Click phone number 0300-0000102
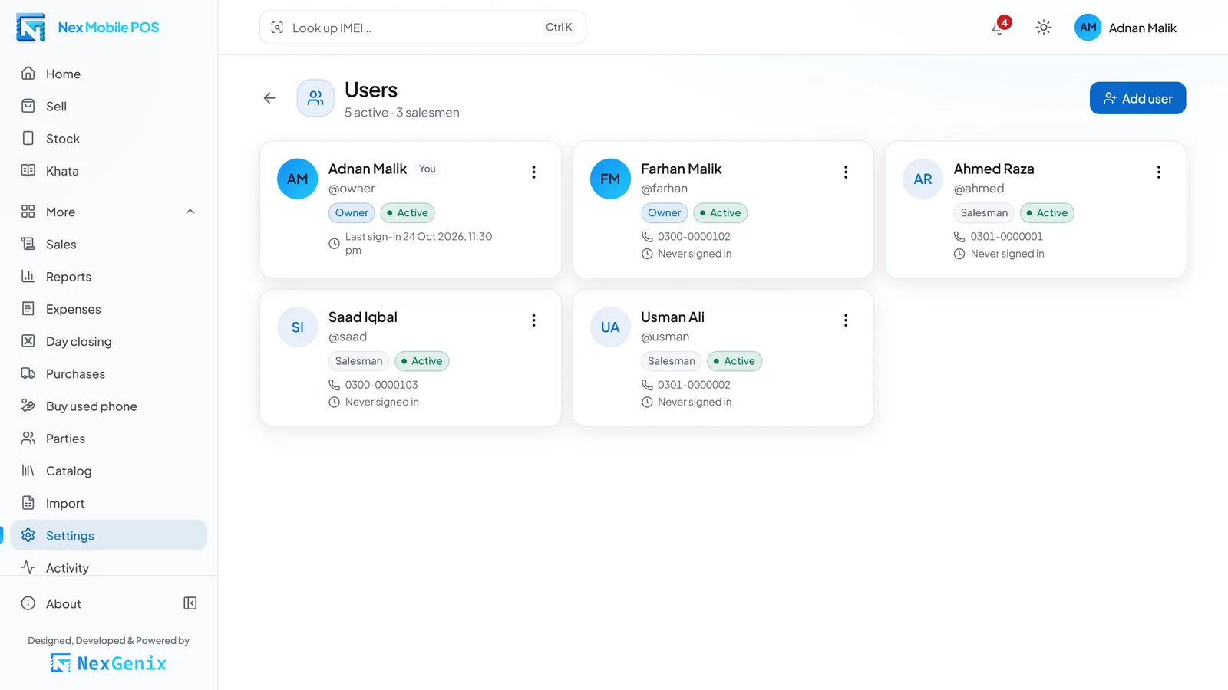1228x690 pixels. [694, 237]
